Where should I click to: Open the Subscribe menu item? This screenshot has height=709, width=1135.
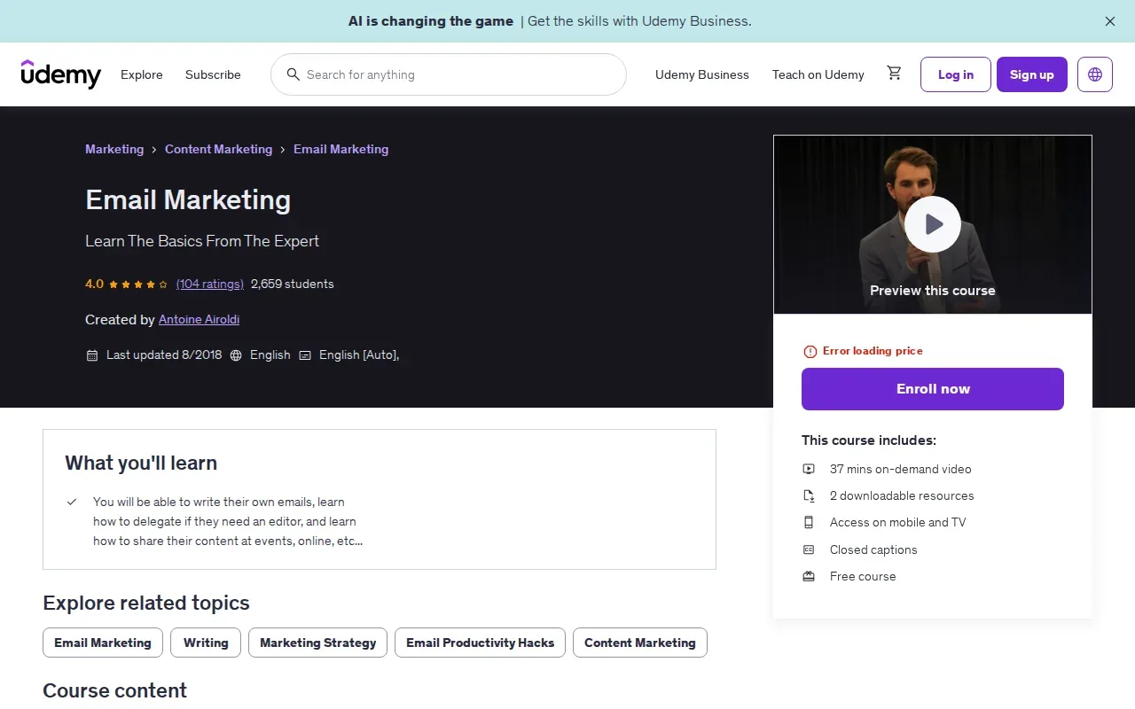coord(213,74)
